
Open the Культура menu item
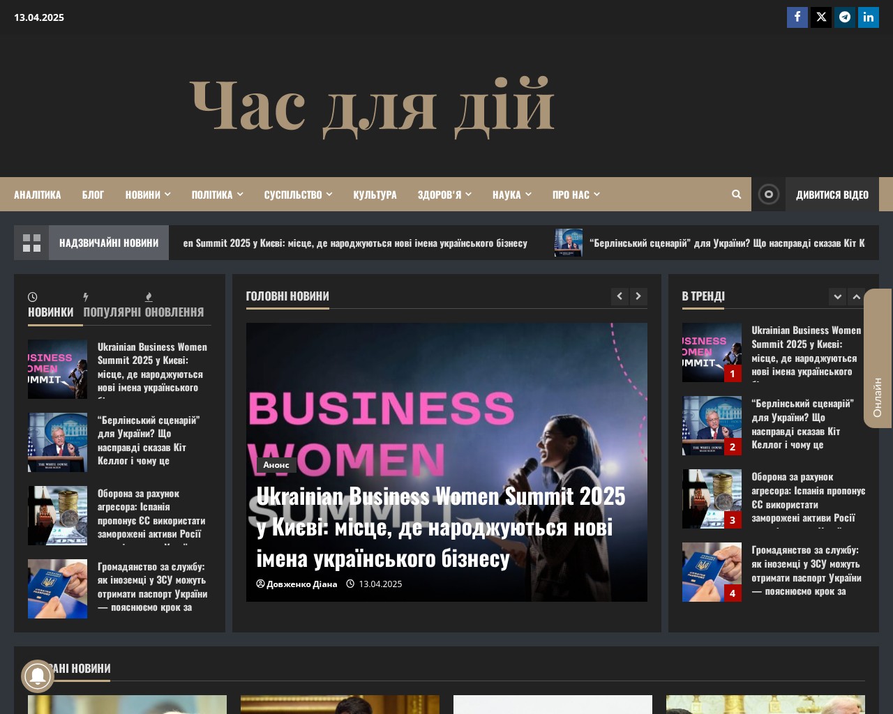click(375, 195)
